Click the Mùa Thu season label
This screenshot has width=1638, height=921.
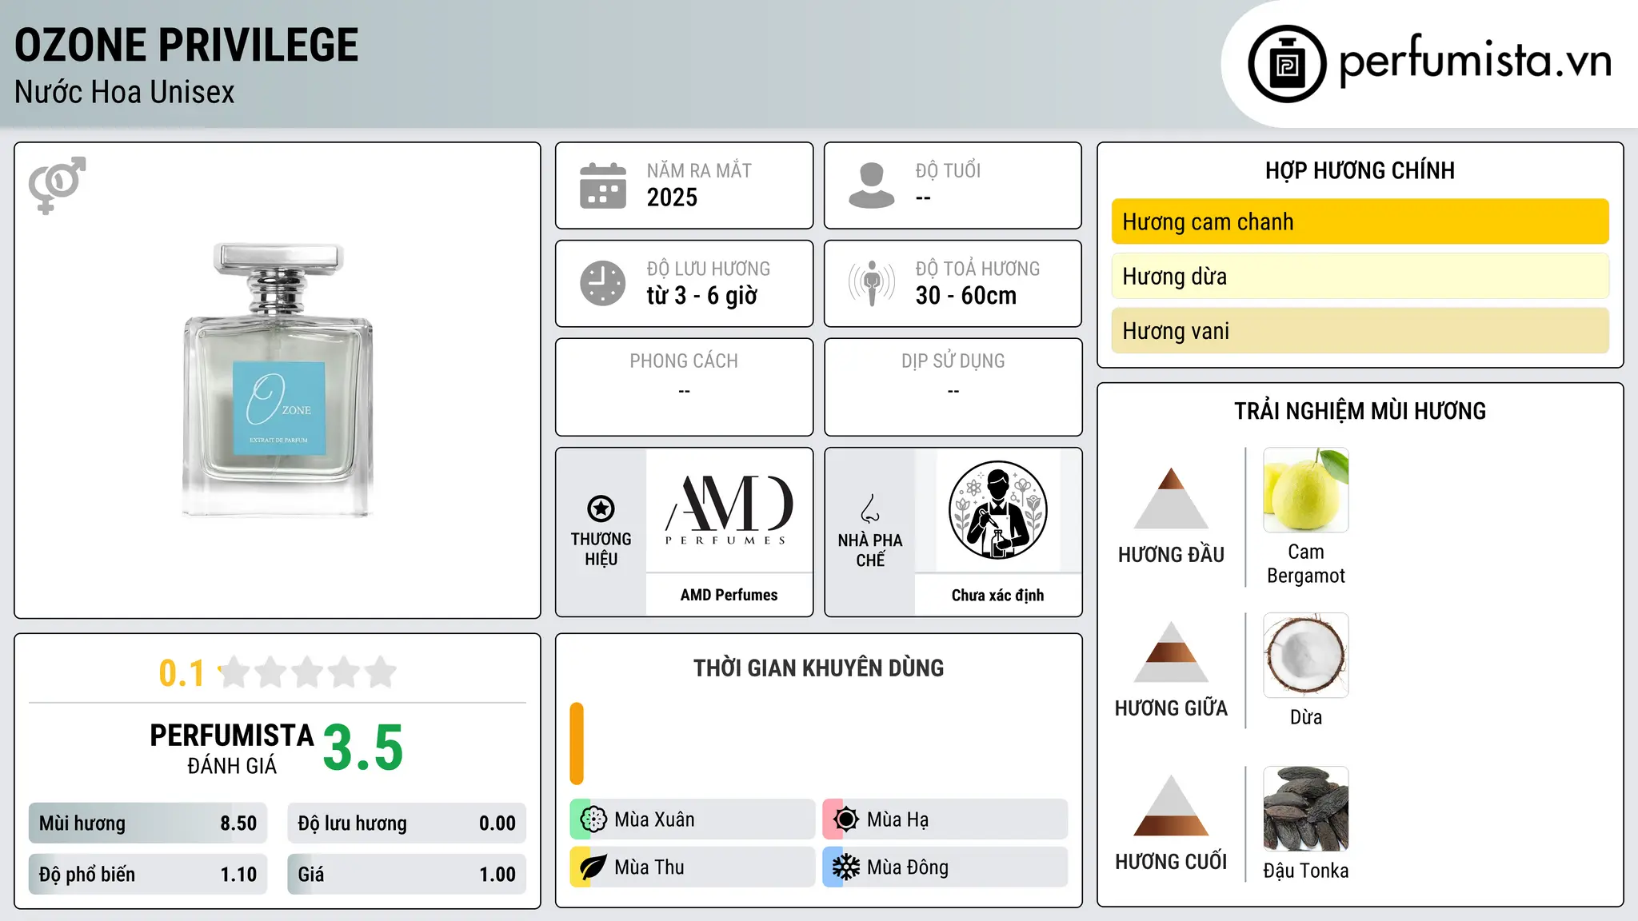click(649, 867)
